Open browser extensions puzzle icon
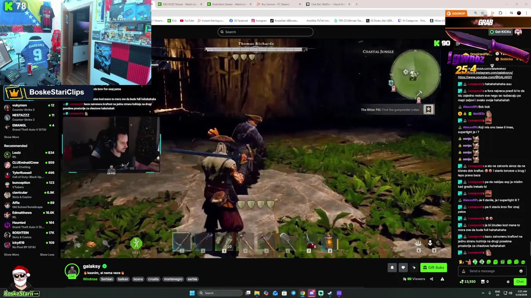 point(500,13)
